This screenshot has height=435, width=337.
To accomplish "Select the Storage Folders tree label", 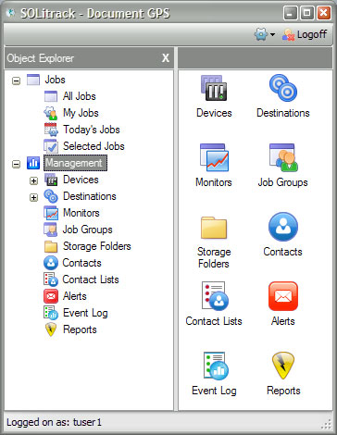I will 97,246.
